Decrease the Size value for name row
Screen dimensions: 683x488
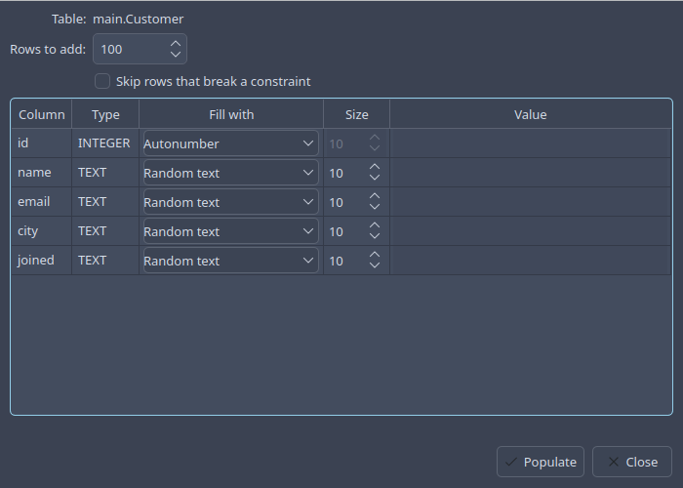(375, 178)
